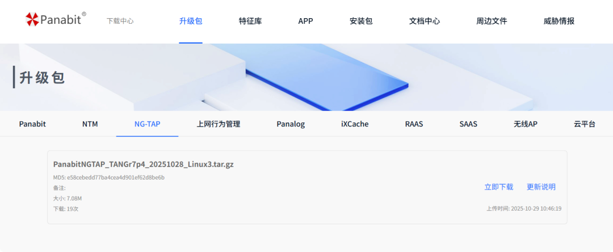Click the 大小: 7.08M text
This screenshot has height=252, width=613.
[x=68, y=199]
